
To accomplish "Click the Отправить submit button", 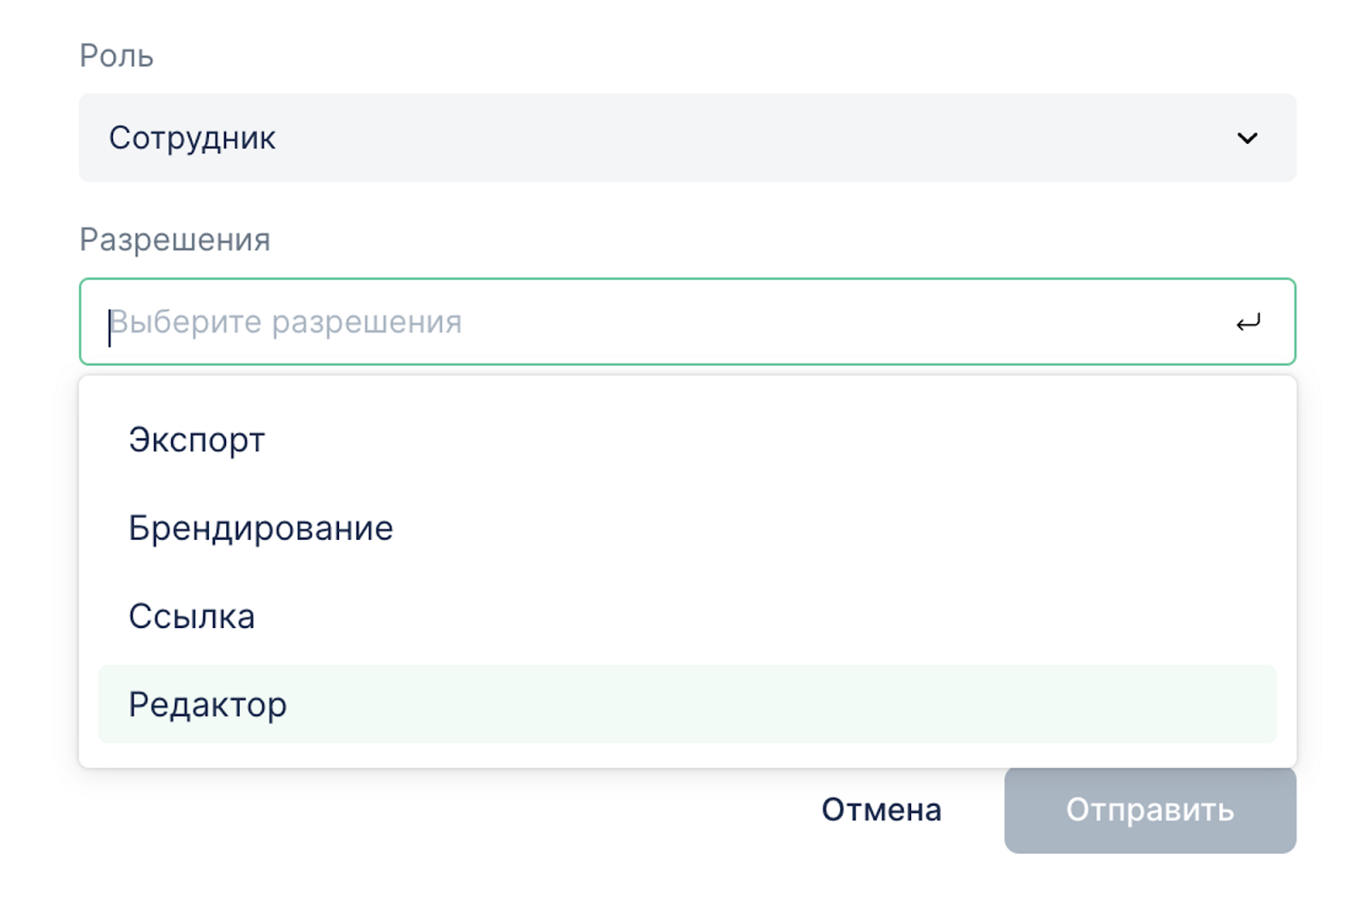I will pos(1149,810).
